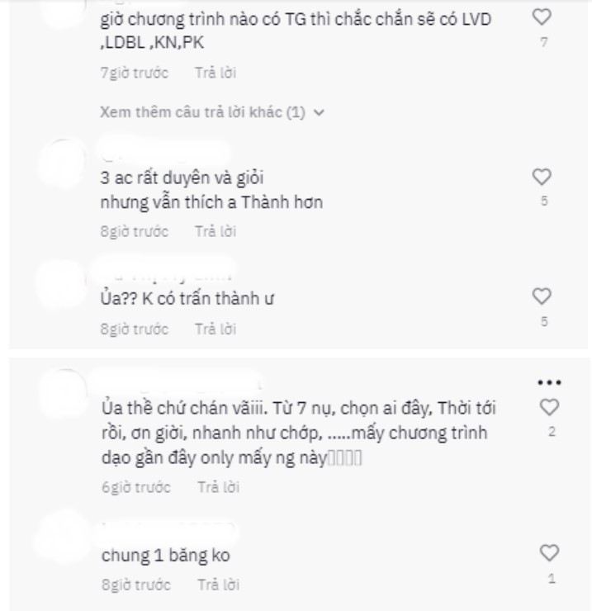Reply to the 'thích a Thành hơn' comment
This screenshot has height=611, width=592.
(x=215, y=231)
